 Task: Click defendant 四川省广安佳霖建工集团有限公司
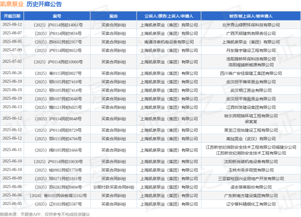pos(251,74)
